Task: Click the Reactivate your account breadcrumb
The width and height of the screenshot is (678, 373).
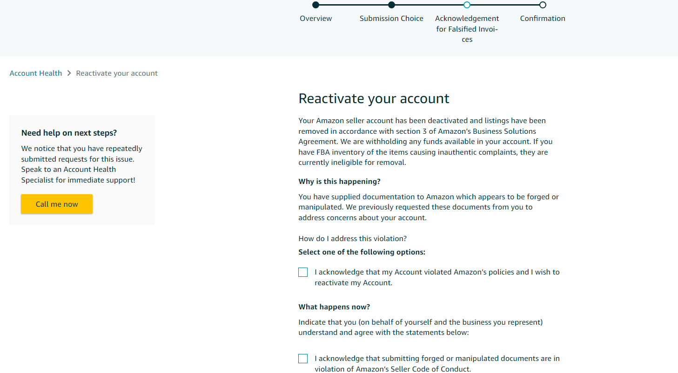Action: coord(117,73)
